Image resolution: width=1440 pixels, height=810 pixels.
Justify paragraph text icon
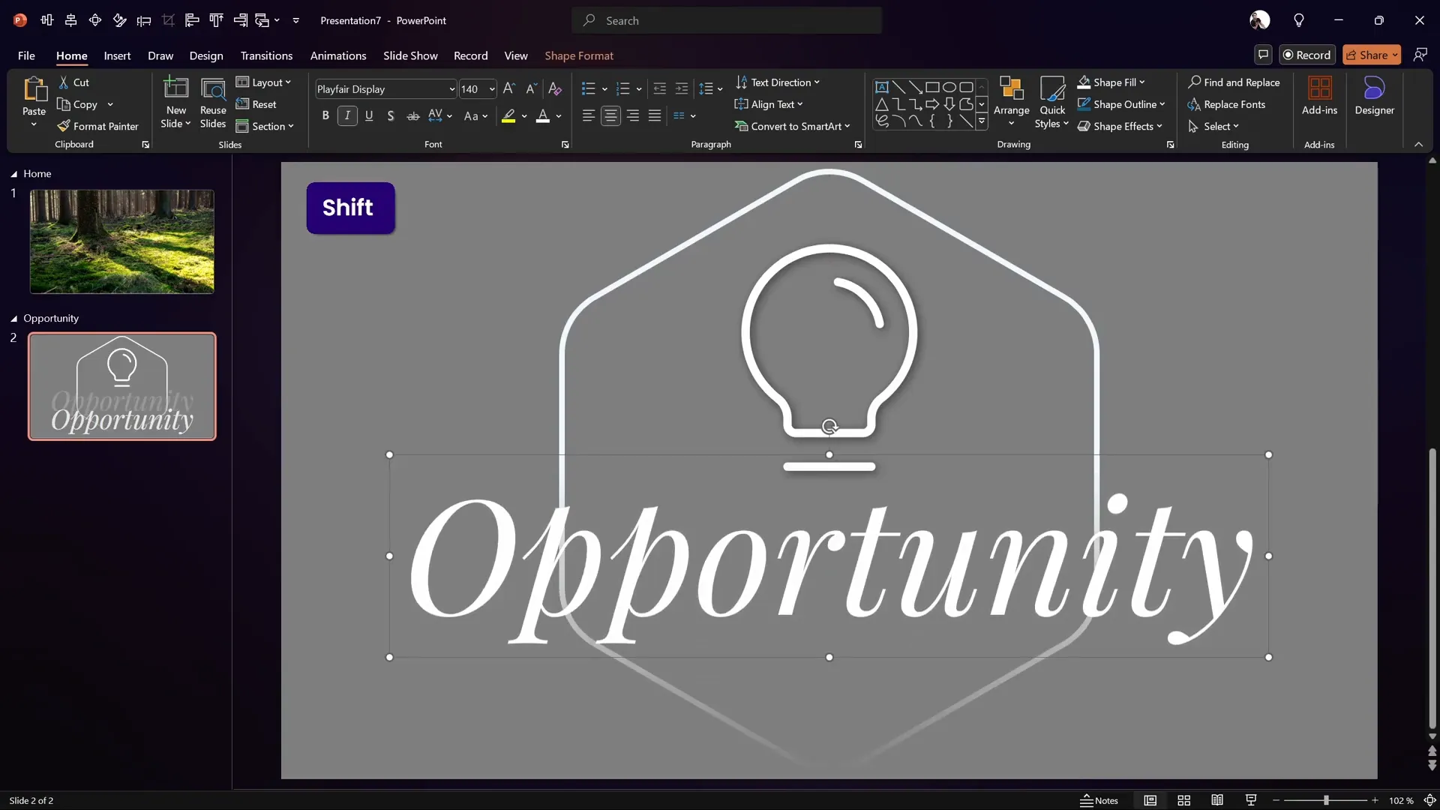pos(655,115)
